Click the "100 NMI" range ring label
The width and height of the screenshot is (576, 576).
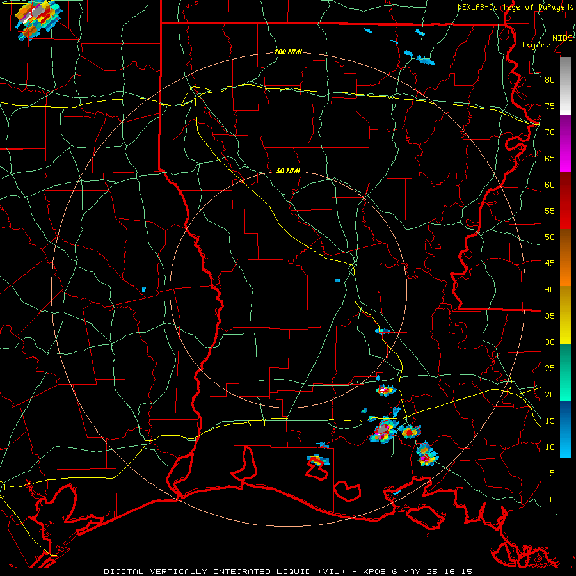click(288, 52)
